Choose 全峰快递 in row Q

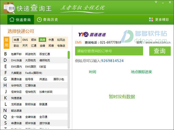click(30, 117)
